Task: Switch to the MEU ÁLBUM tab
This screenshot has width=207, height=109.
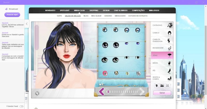Action: click(x=96, y=16)
